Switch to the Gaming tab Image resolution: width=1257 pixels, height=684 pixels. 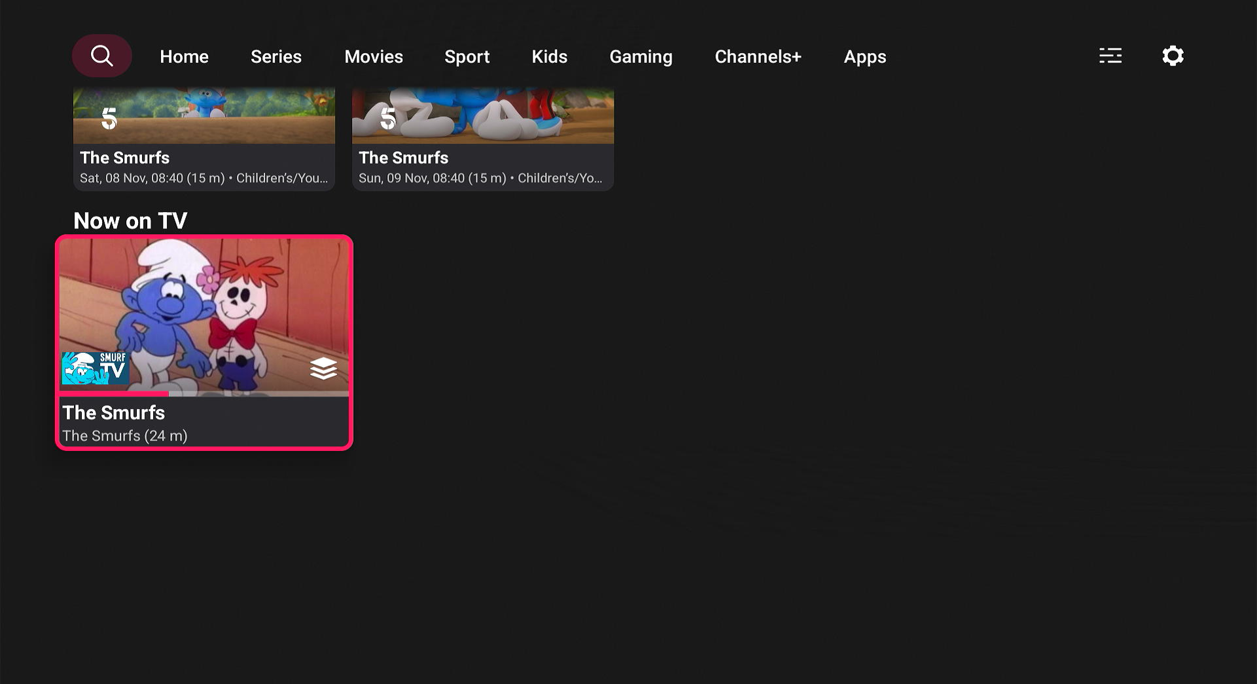coord(641,56)
